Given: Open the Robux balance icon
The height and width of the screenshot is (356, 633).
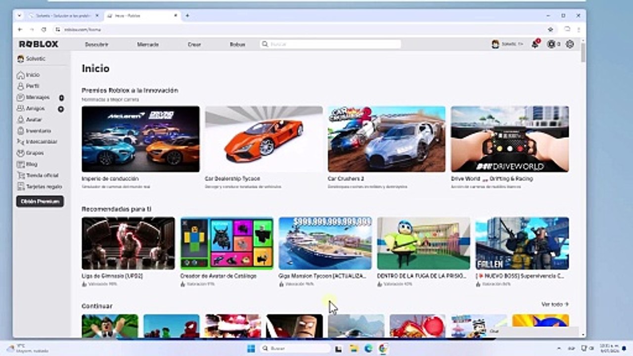Looking at the screenshot, I should (x=551, y=44).
